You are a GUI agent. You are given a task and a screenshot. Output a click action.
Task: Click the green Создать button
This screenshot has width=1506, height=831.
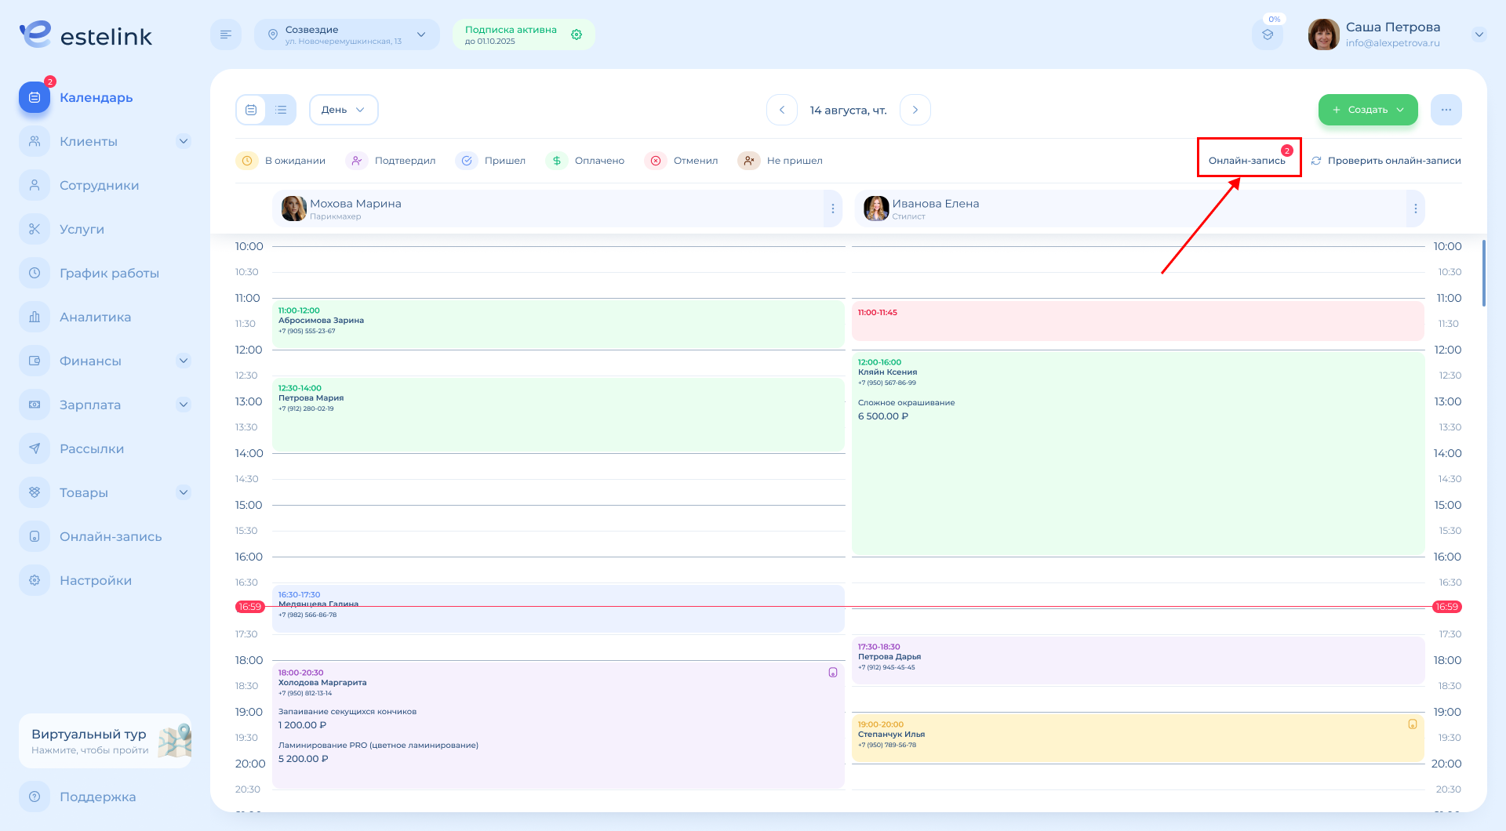(1367, 110)
